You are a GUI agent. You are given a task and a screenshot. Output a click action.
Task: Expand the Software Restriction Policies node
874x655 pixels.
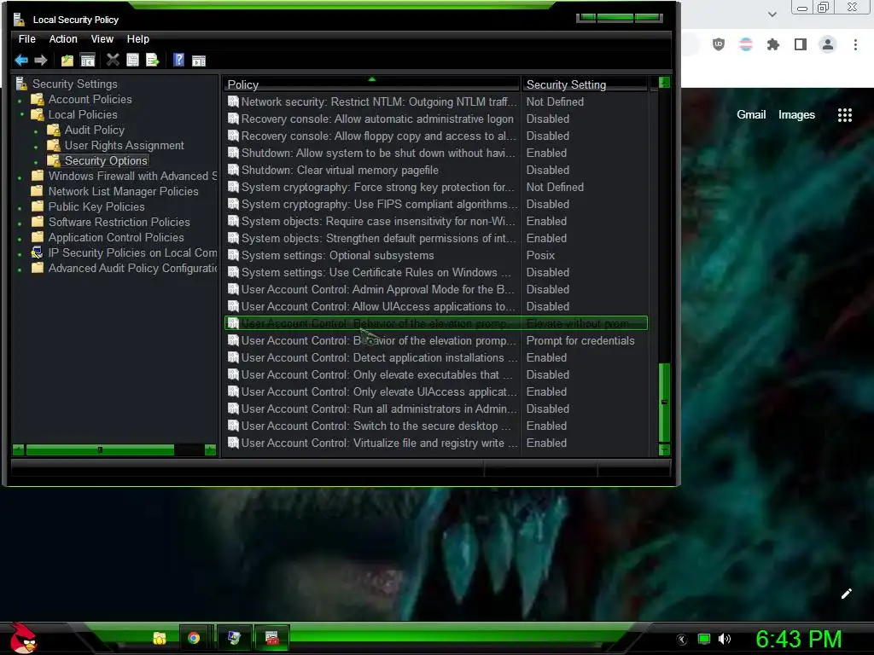[x=20, y=223]
